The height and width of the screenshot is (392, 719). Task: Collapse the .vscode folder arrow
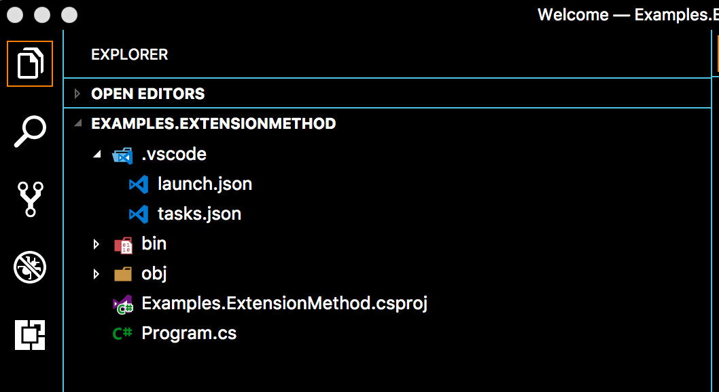pyautogui.click(x=97, y=155)
